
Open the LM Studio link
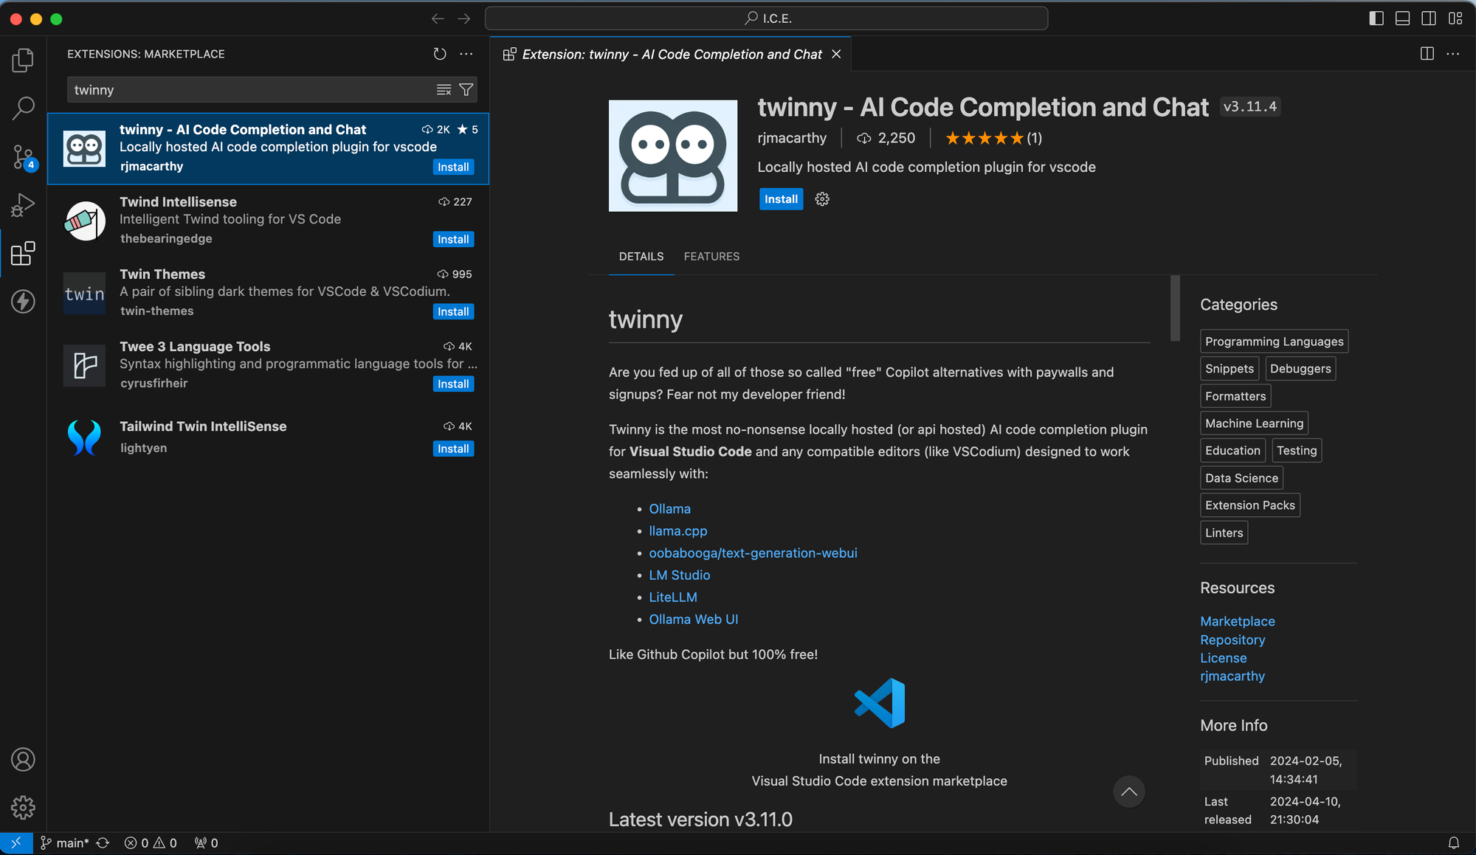[679, 575]
